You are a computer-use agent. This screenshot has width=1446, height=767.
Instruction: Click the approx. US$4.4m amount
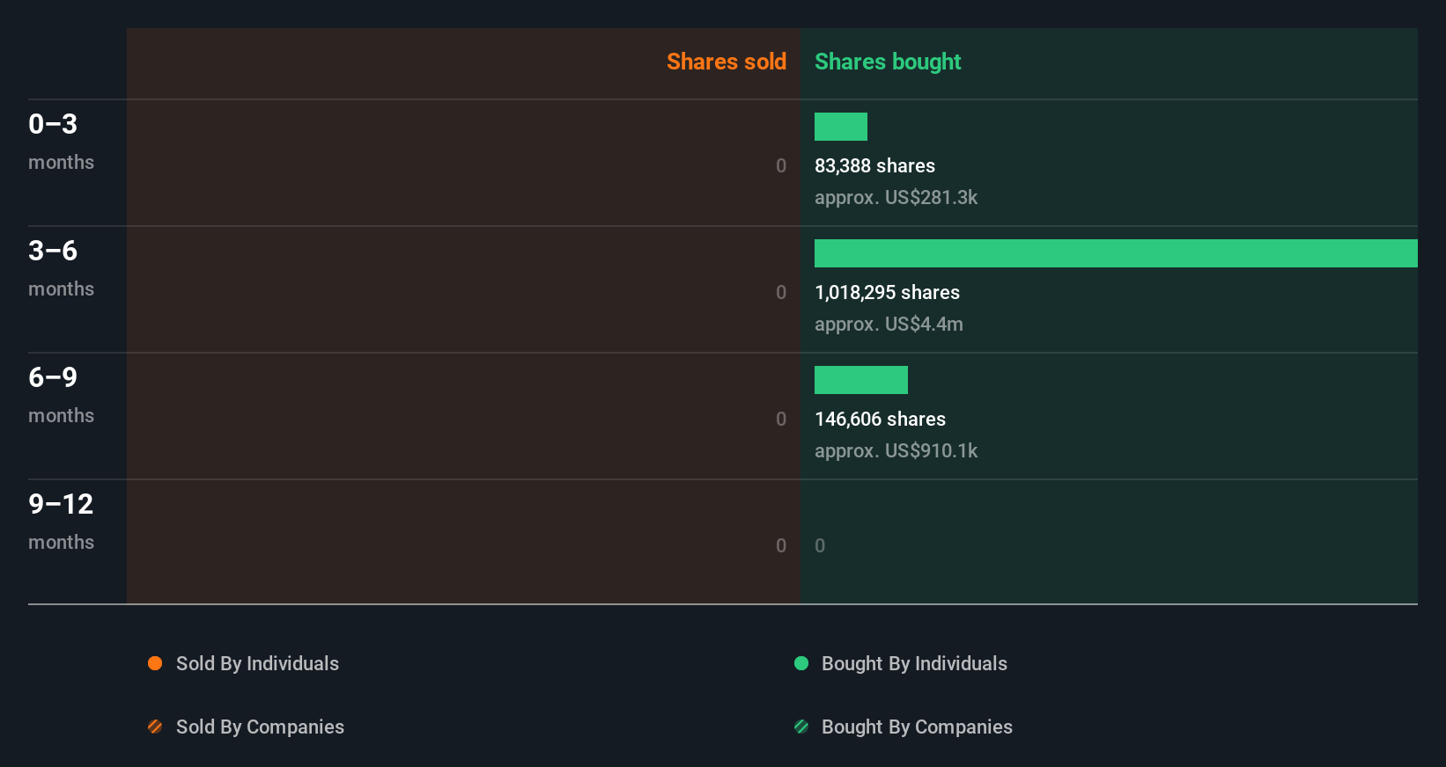[x=889, y=324]
